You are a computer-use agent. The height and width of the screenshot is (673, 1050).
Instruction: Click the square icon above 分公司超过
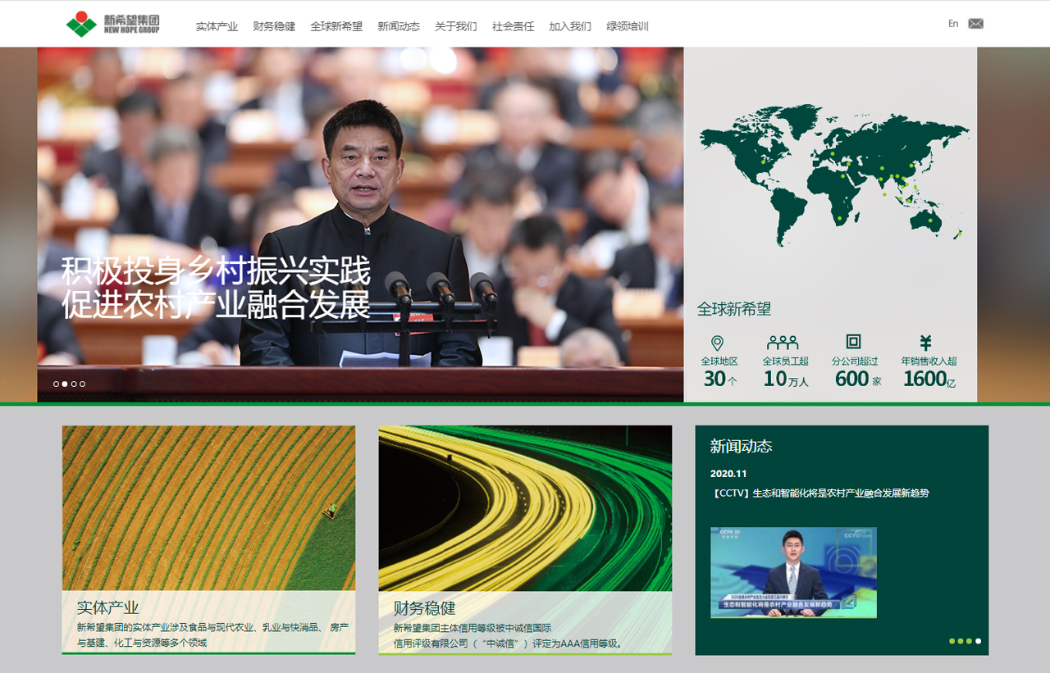pyautogui.click(x=853, y=342)
